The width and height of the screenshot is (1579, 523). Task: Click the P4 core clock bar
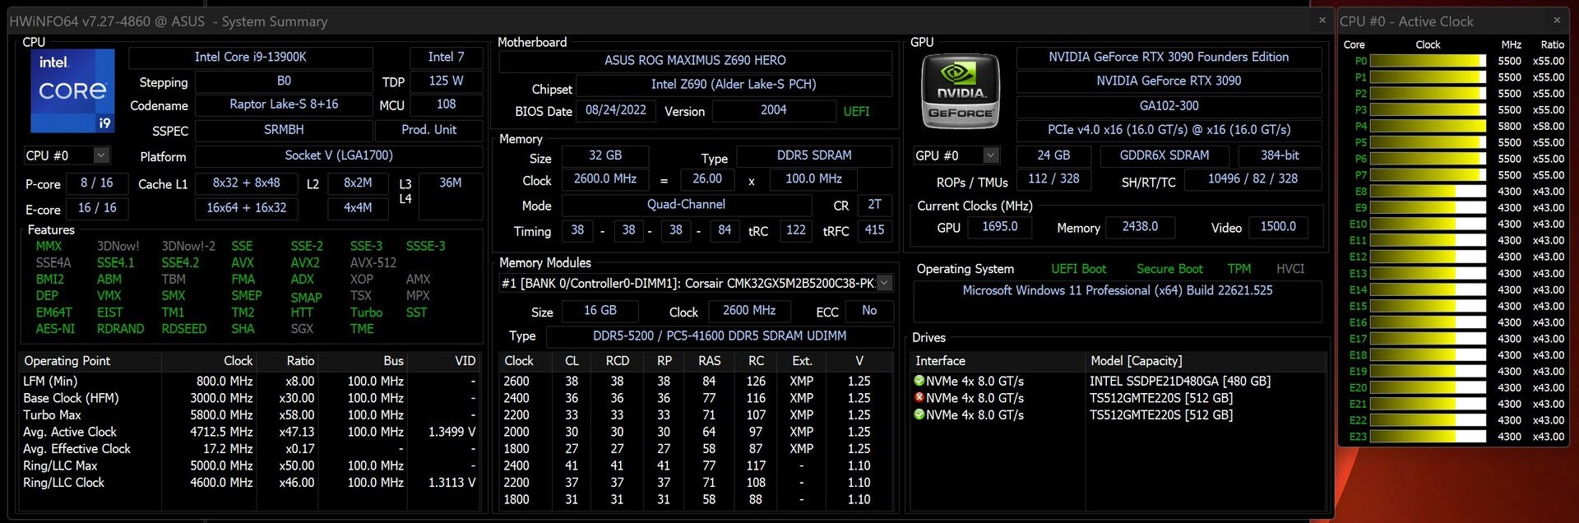point(1428,127)
